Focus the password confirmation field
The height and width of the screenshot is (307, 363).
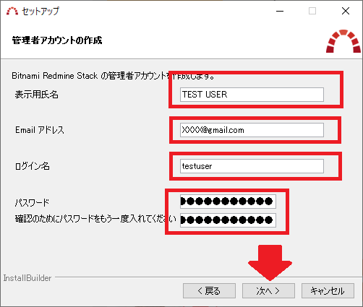228,220
